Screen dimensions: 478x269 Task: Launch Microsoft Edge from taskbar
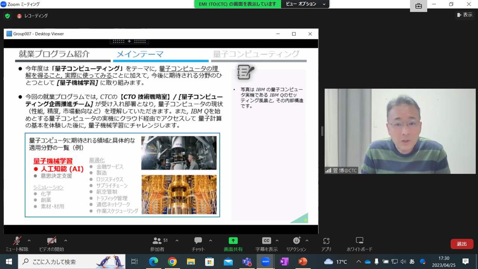(153, 262)
